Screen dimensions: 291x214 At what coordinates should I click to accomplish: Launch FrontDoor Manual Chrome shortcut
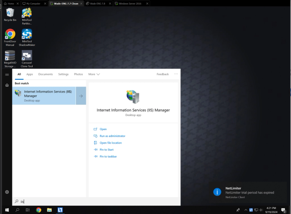tap(10, 37)
